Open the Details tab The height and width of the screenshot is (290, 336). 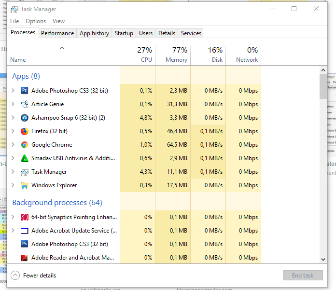(167, 33)
